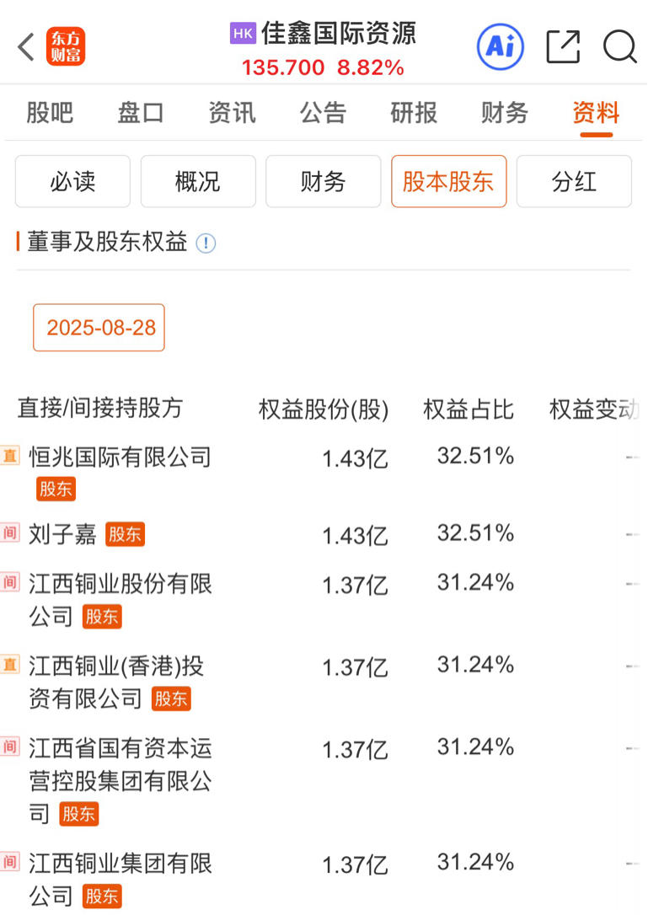Select the 必读 sub-tab button
The width and height of the screenshot is (648, 915).
click(x=72, y=181)
